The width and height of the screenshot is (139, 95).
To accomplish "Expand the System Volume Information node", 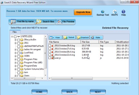I will point(16,69).
